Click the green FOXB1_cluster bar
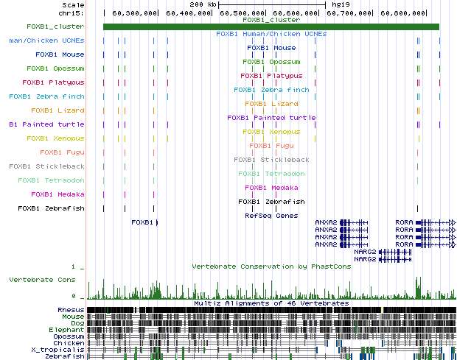Screen dimensions: 457x360 271,27
